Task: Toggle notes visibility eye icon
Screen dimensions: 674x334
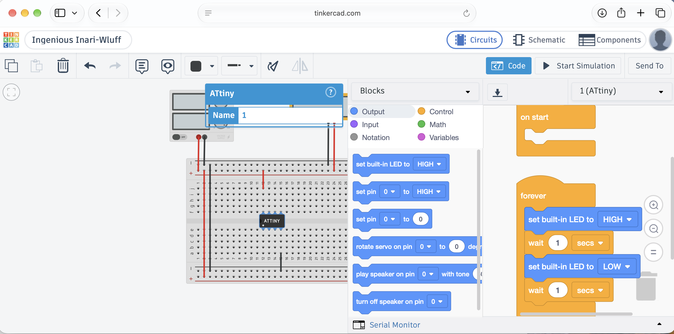Action: tap(168, 66)
